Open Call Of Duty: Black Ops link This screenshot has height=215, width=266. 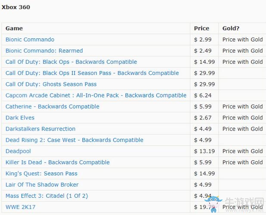71,62
